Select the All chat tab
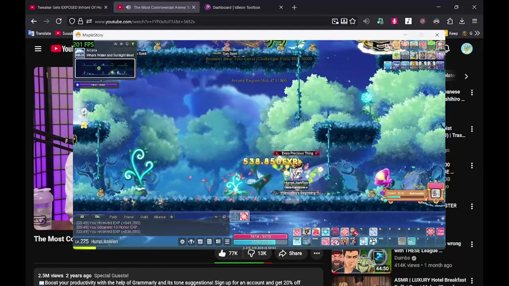This screenshot has width=509, height=286. [x=82, y=217]
